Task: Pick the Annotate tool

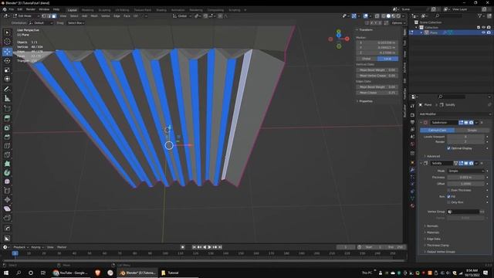Action: coord(7,90)
